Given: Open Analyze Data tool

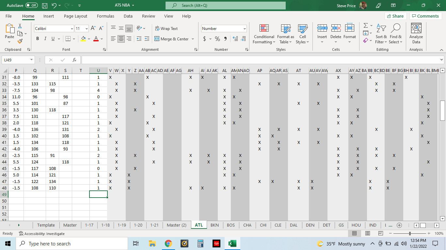Looking at the screenshot, I should 416,34.
